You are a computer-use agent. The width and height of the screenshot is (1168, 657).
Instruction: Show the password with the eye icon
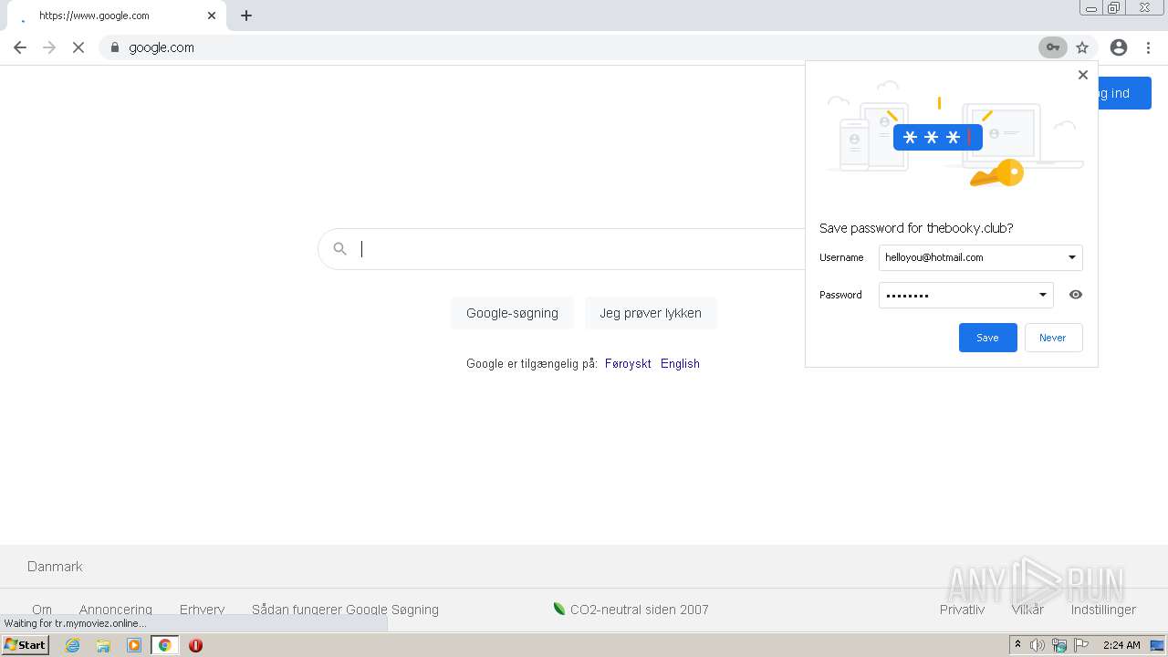[x=1076, y=295]
